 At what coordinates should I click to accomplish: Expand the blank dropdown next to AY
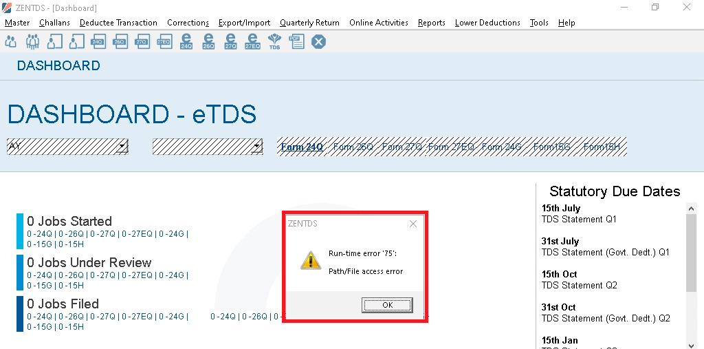257,146
